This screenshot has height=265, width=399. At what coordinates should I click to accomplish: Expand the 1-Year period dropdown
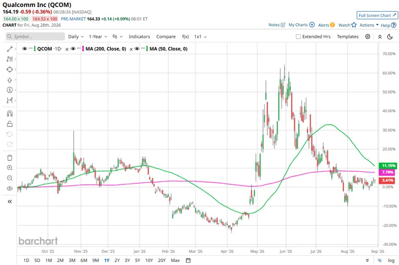98,37
